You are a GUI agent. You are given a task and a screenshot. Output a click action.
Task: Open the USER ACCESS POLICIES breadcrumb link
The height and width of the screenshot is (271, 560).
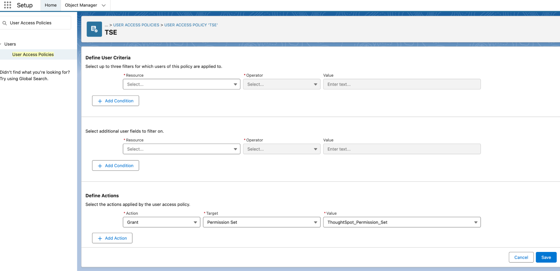[x=136, y=25]
